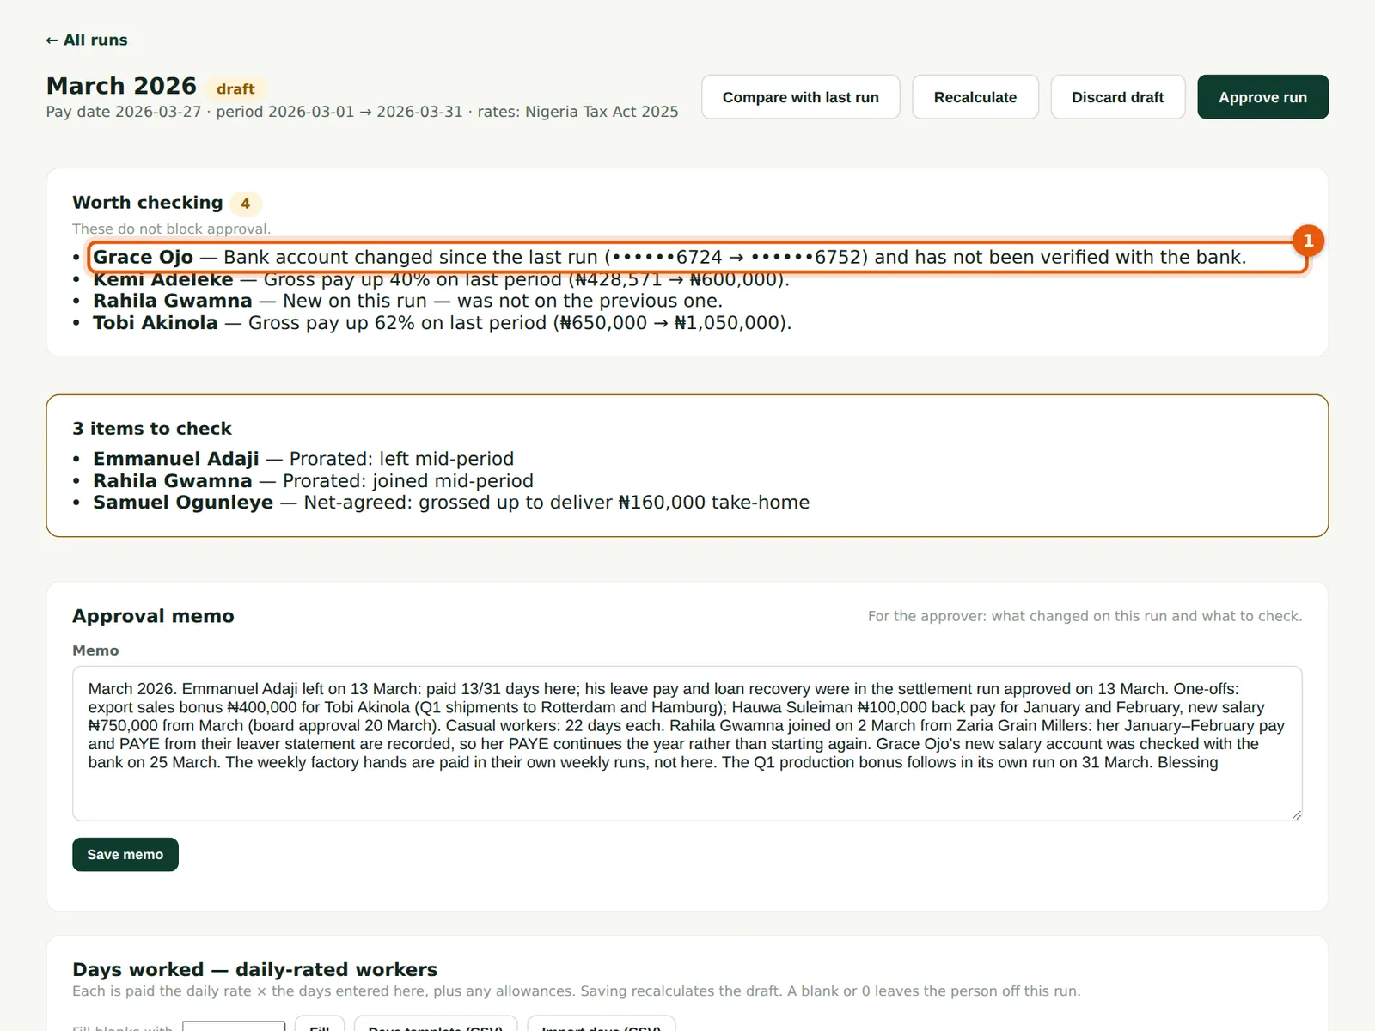Grab the memo textarea resize handle
Screen dimensions: 1375x1031
[x=1296, y=814]
